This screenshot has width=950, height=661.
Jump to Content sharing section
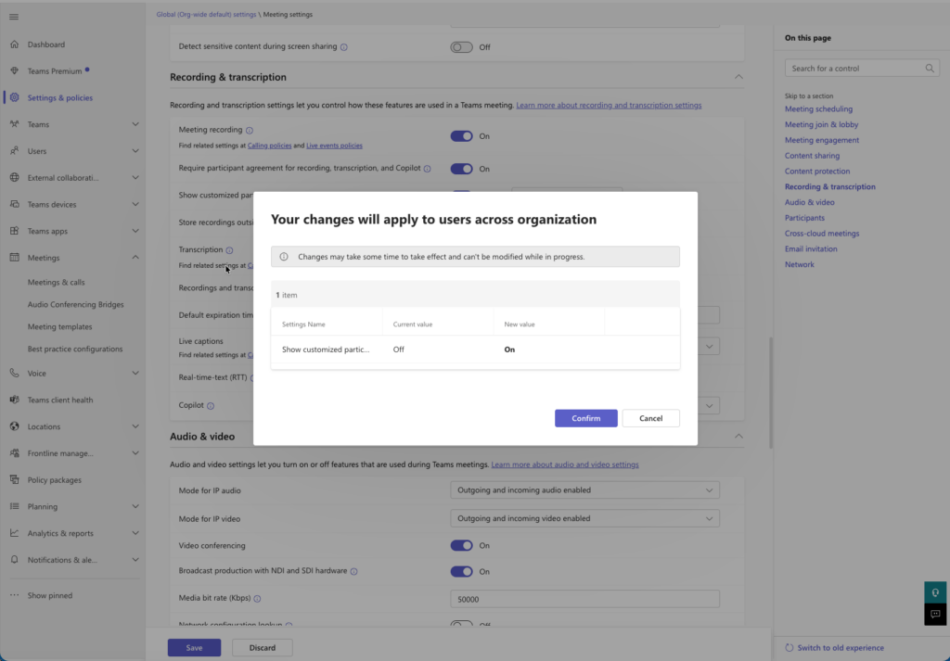812,156
